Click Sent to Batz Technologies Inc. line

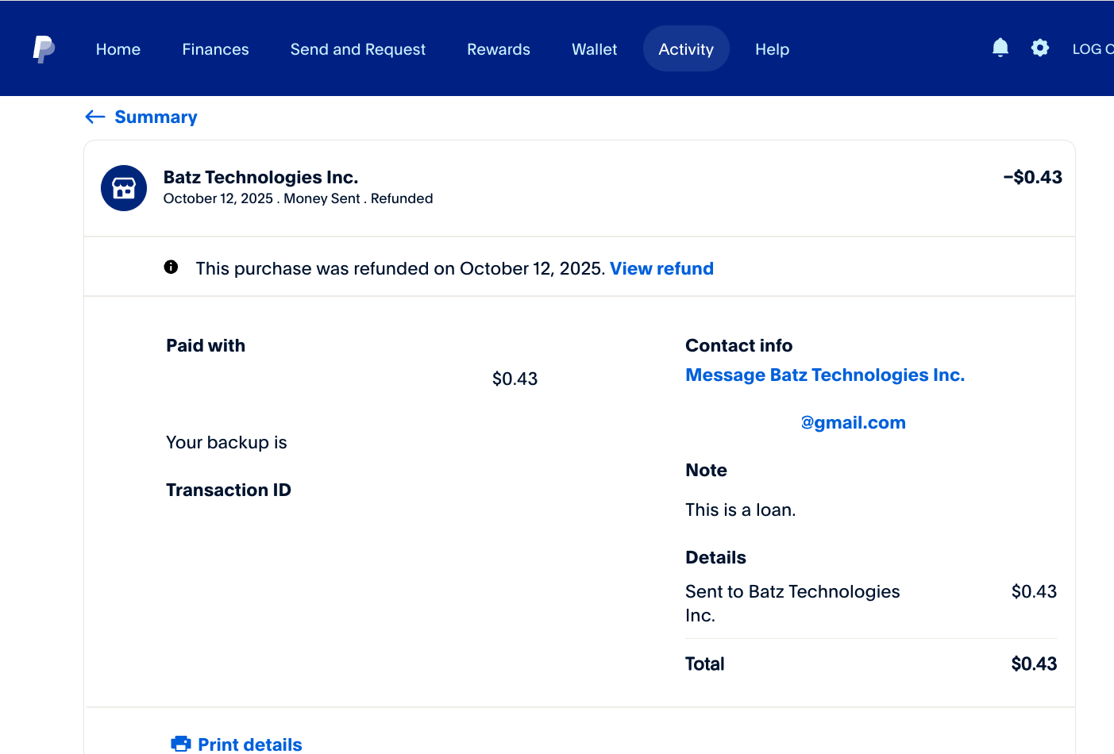(x=792, y=603)
